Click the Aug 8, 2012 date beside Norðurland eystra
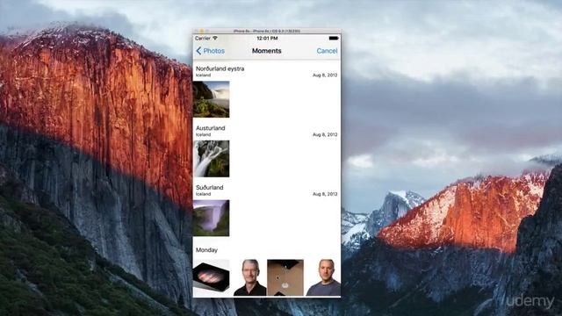Image resolution: width=562 pixels, height=316 pixels. (325, 75)
